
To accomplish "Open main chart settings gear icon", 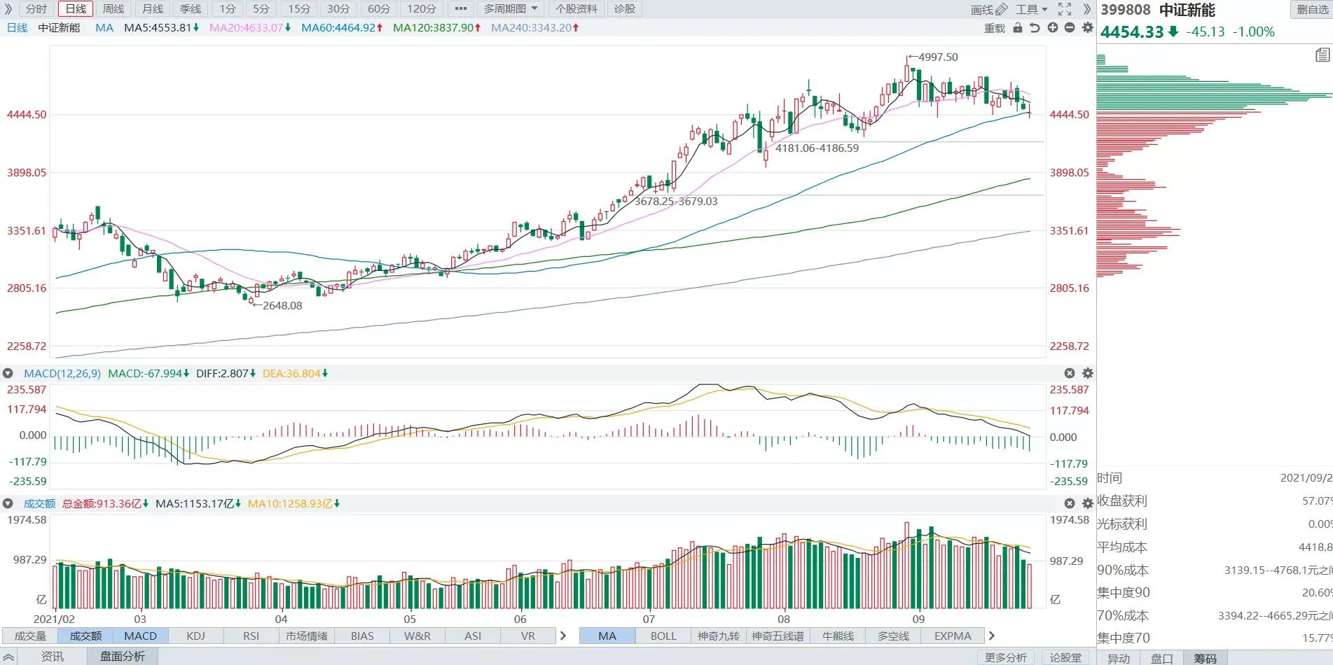I will click(x=1088, y=27).
